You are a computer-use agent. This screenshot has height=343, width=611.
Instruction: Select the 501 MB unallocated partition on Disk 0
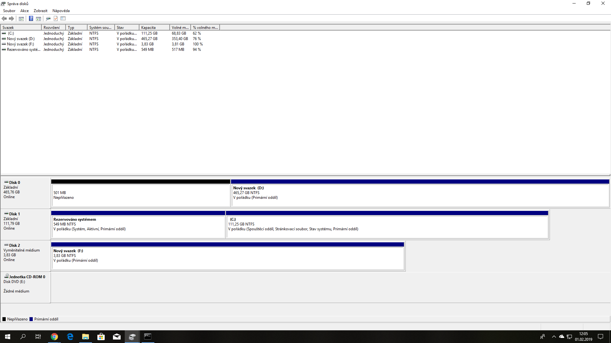(140, 195)
